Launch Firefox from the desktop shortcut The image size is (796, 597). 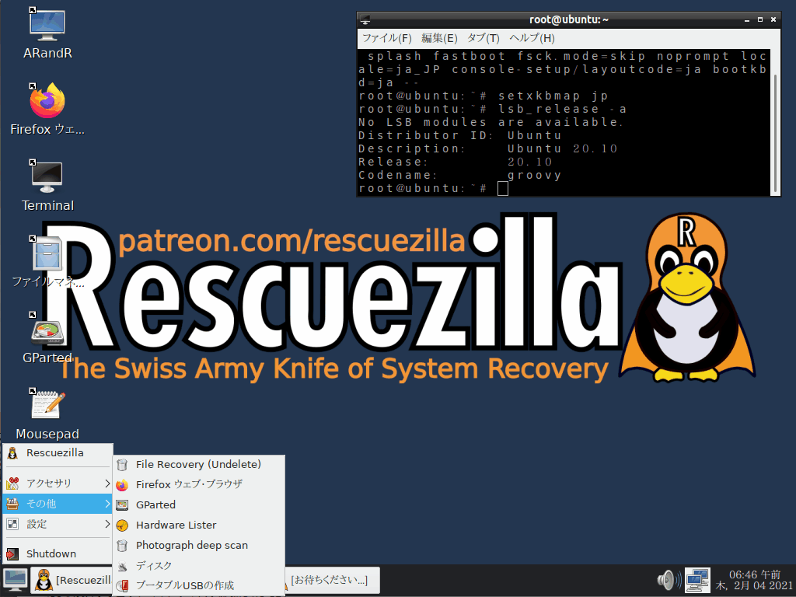[x=47, y=109]
